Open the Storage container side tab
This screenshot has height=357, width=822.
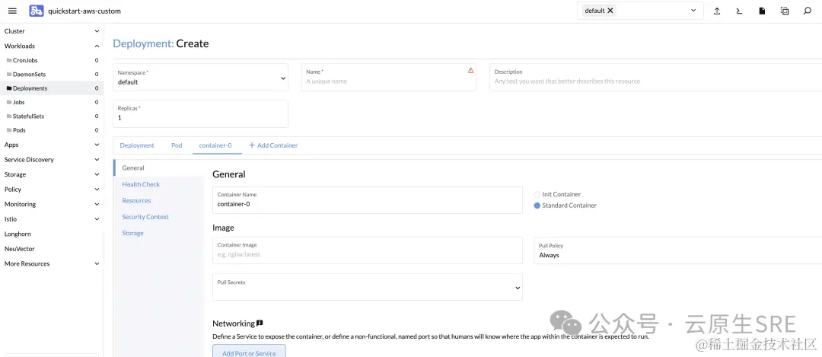158,233
